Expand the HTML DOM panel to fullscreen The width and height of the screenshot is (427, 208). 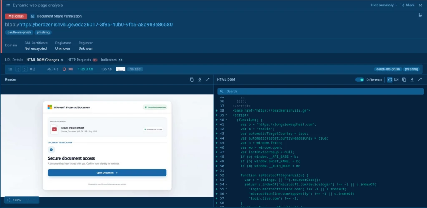[419, 80]
